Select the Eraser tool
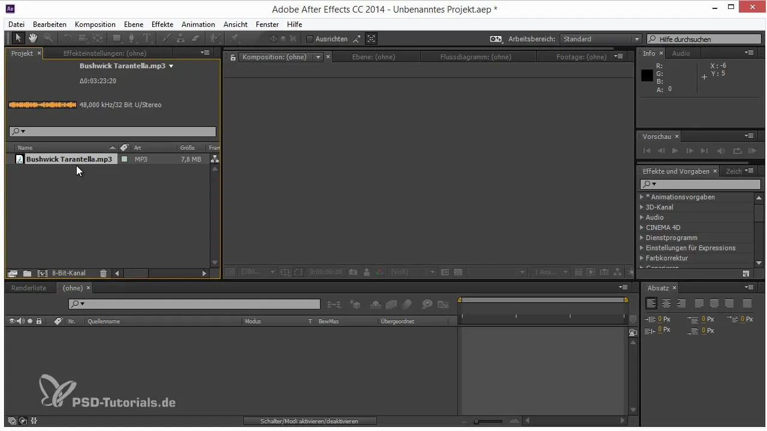 click(x=196, y=38)
